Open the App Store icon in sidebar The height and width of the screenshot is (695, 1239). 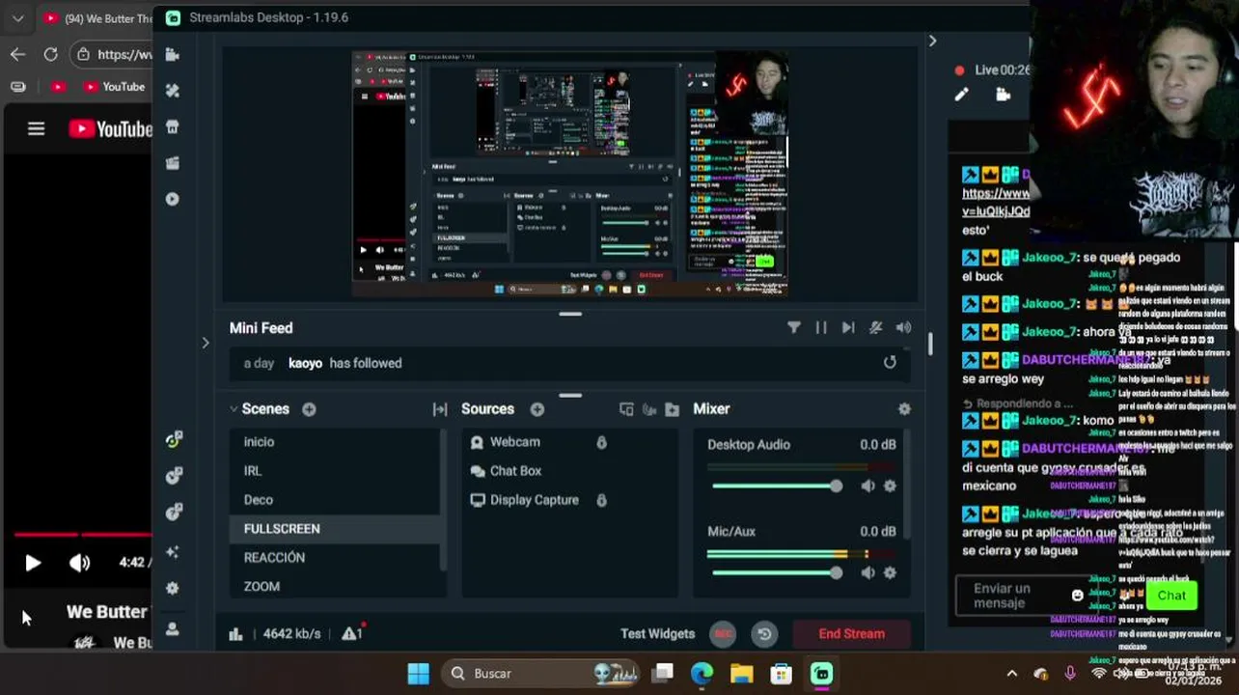(x=173, y=127)
